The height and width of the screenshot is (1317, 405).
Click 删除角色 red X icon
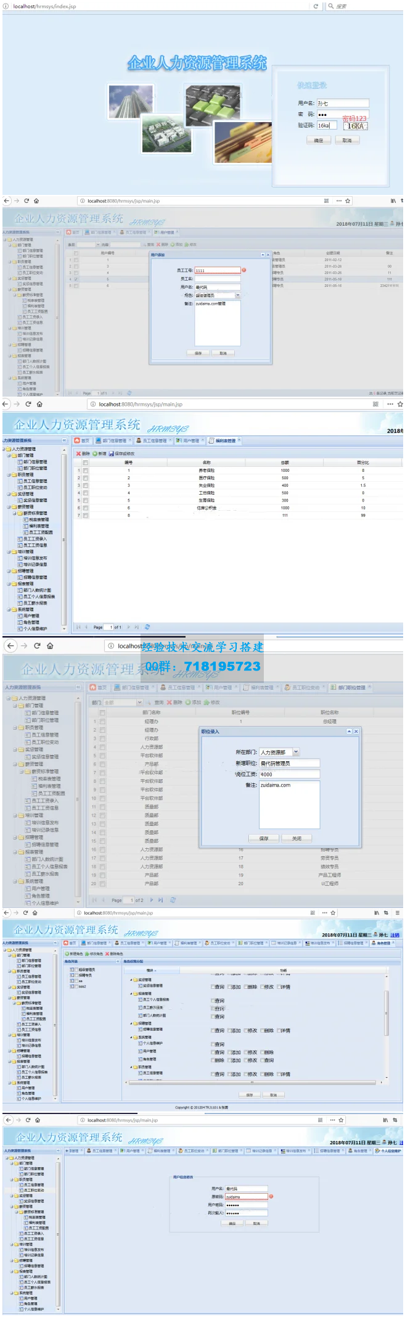(107, 954)
